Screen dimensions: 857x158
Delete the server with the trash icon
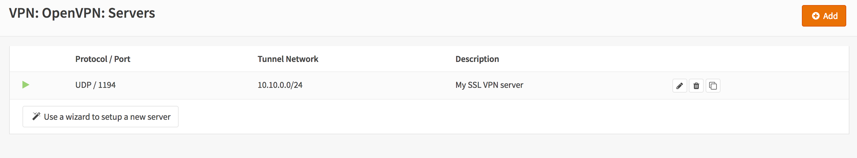[696, 86]
